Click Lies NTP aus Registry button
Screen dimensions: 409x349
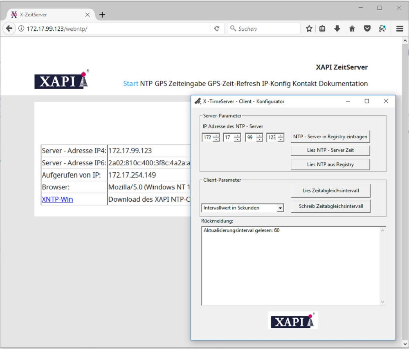pos(330,164)
